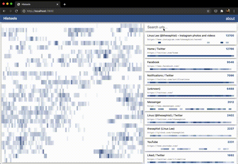Click the https://www.youtube.com/ URL

[x=162, y=146]
